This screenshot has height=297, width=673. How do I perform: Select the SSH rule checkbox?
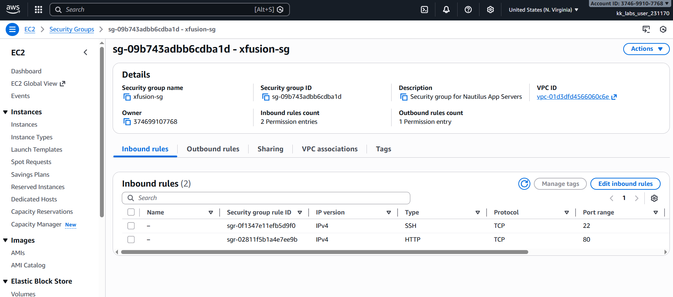[131, 226]
